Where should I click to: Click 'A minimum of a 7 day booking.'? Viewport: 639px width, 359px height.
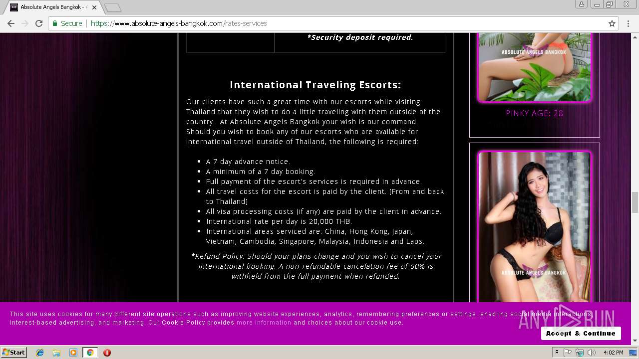click(x=261, y=172)
